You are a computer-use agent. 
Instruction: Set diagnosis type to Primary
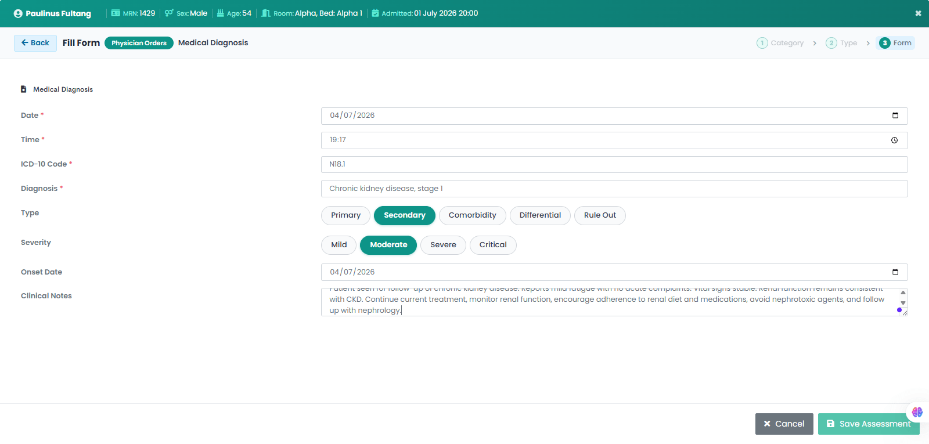click(x=345, y=215)
